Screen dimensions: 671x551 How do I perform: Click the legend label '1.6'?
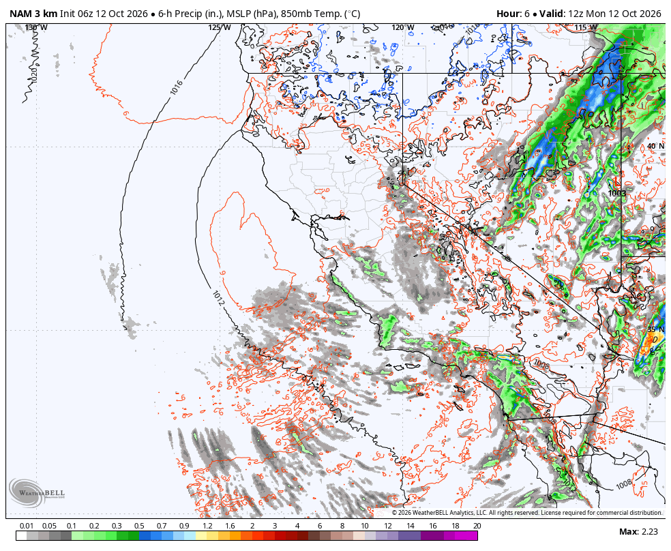point(230,526)
